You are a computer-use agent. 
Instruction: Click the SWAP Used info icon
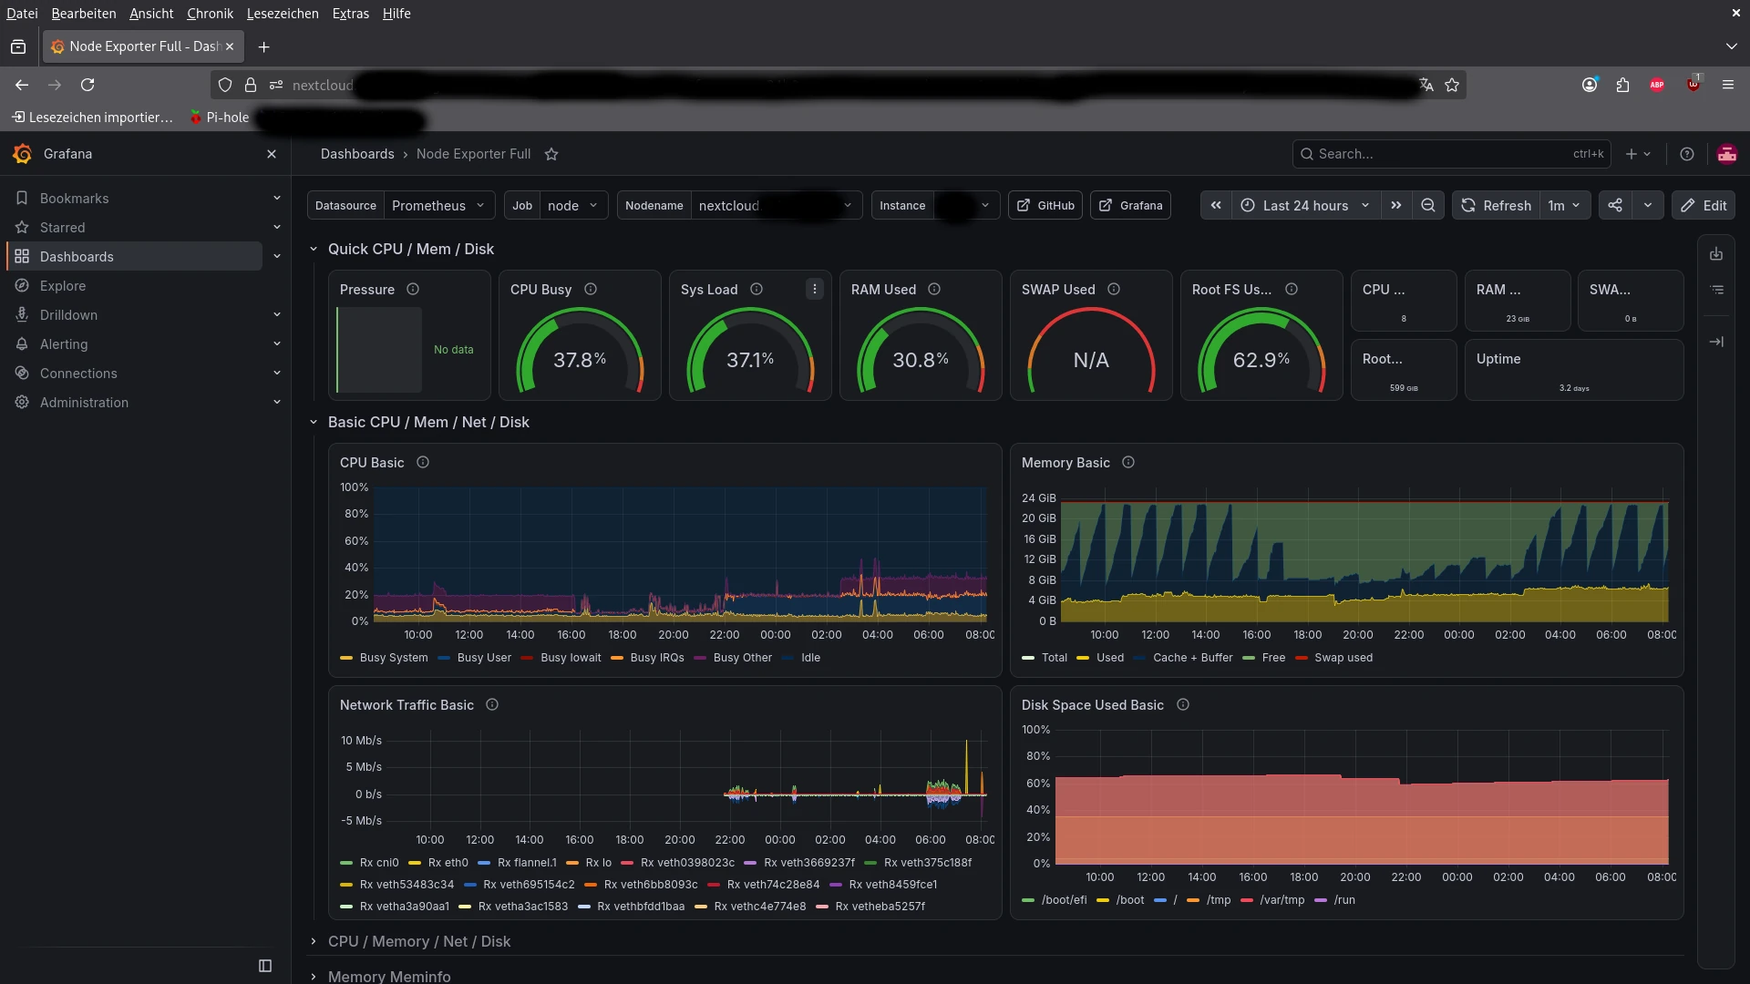tap(1114, 289)
